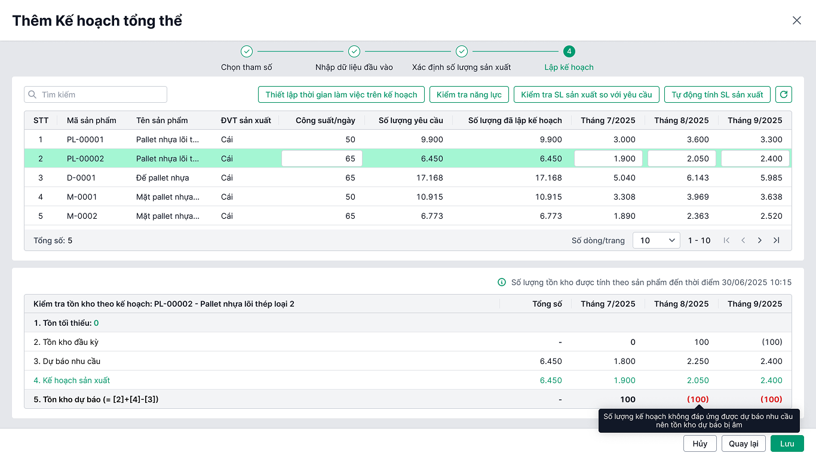Screen dimensions: 816x459
Task: Click the Quay lại button
Action: tap(743, 443)
